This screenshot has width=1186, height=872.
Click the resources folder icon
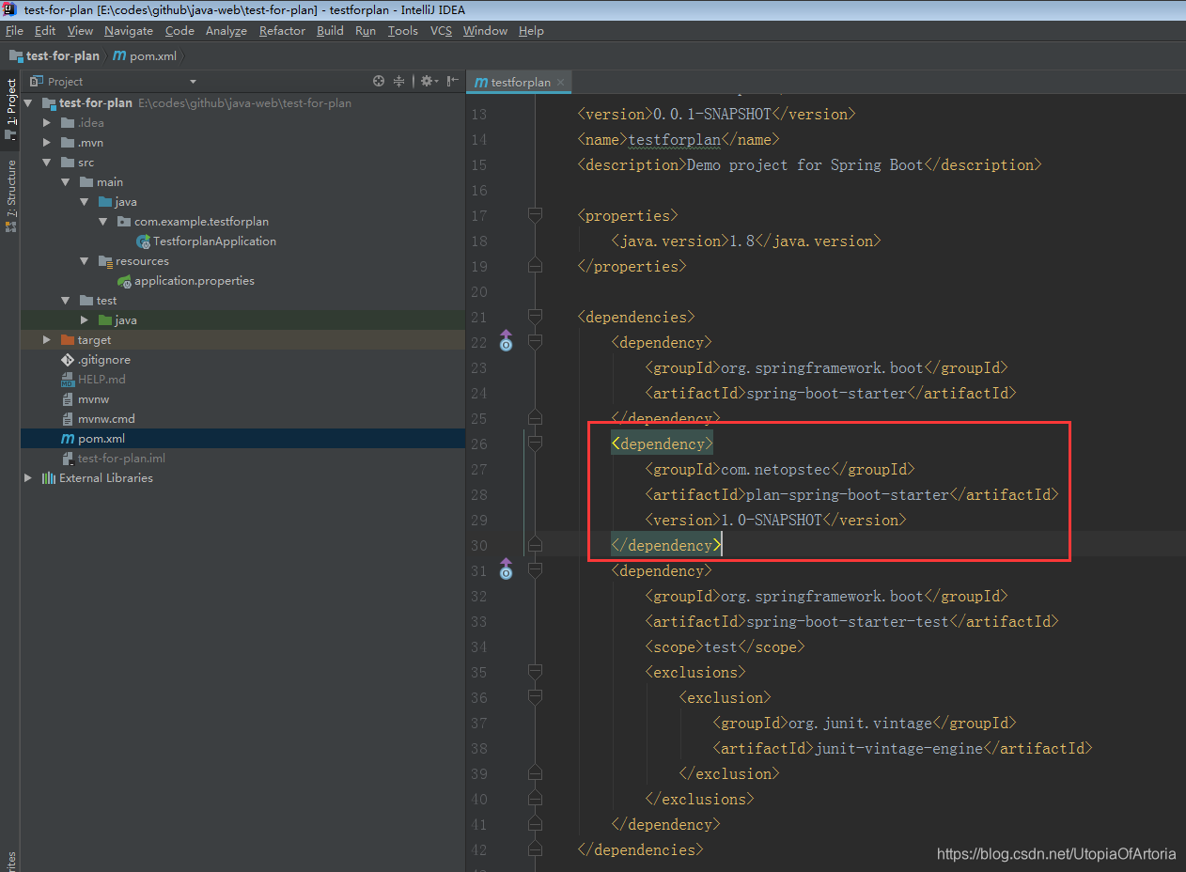click(105, 261)
